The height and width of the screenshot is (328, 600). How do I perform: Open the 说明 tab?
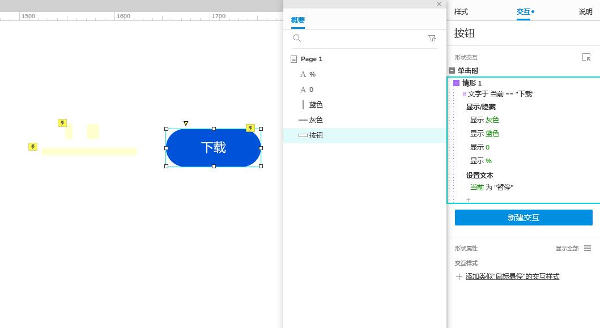(x=585, y=12)
